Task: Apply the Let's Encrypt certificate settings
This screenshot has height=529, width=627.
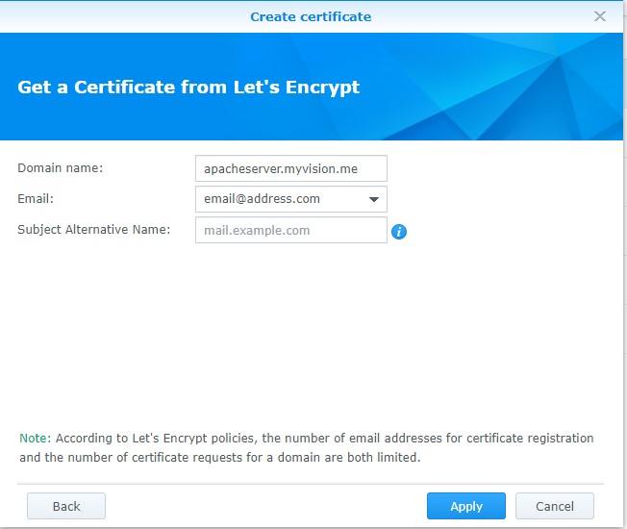Action: (466, 506)
